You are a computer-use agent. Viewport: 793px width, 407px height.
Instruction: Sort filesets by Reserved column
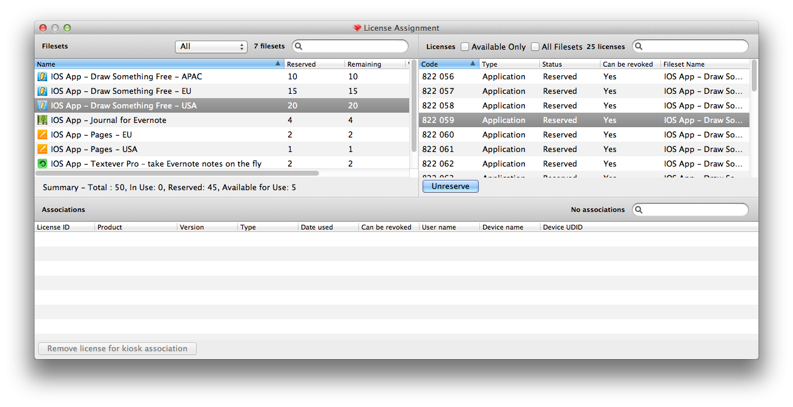314,64
